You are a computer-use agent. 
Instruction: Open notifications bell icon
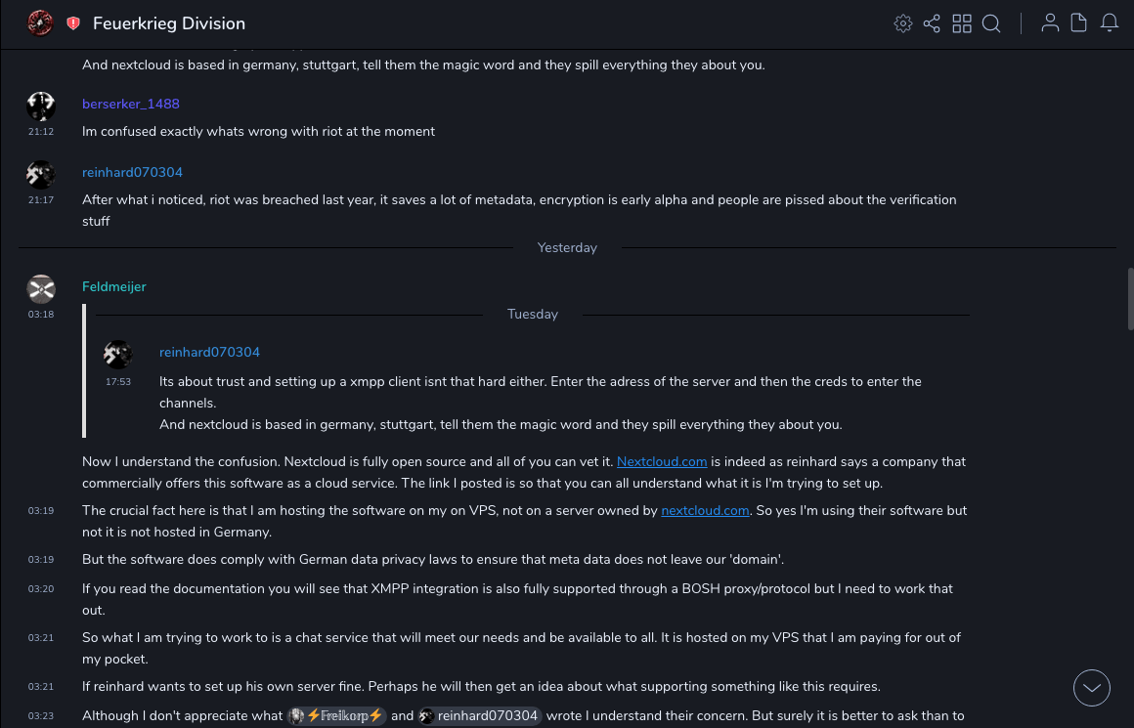(1110, 23)
